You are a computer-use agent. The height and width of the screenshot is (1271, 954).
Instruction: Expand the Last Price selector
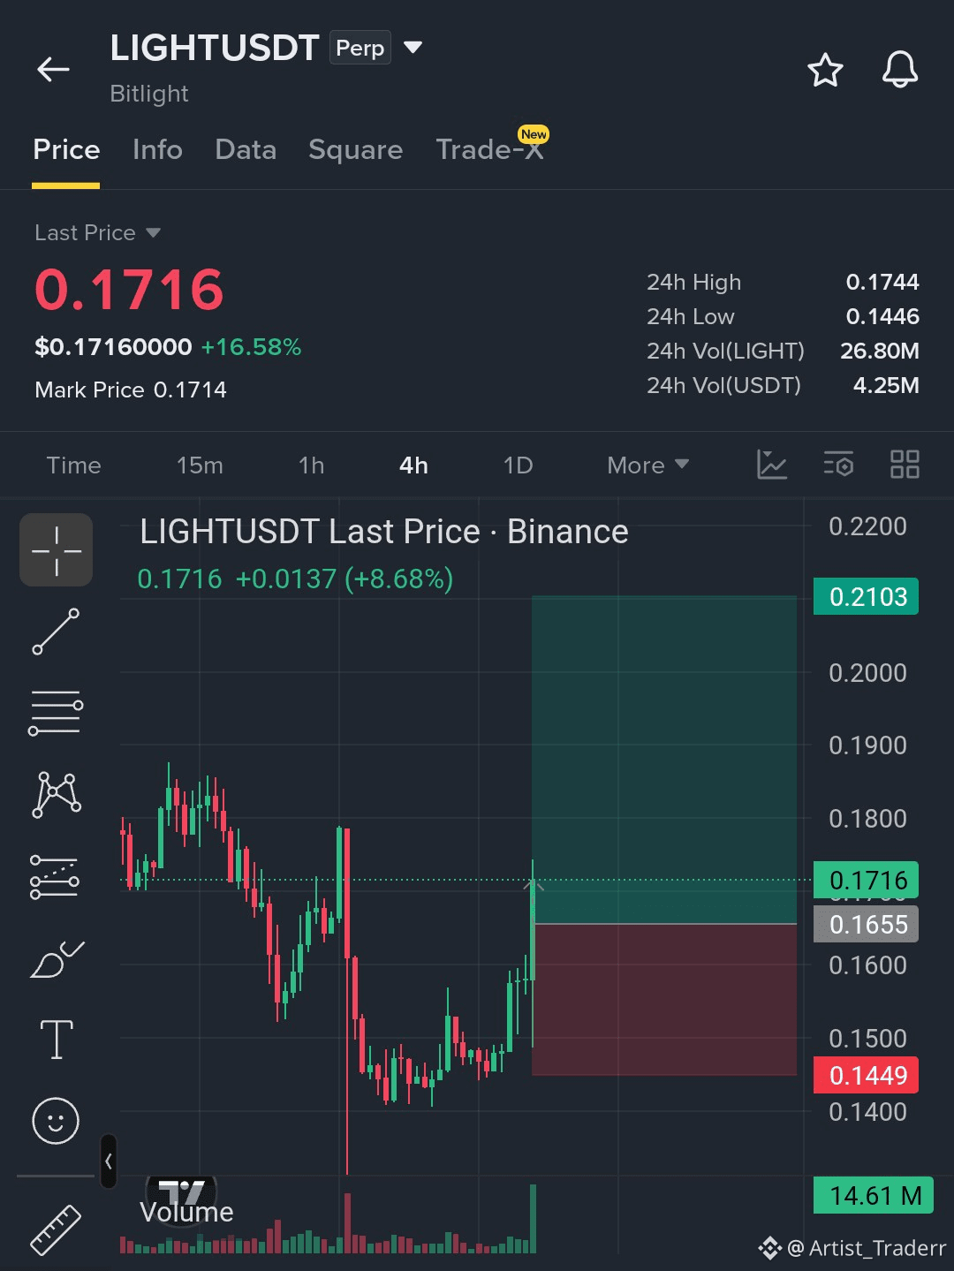(x=97, y=232)
